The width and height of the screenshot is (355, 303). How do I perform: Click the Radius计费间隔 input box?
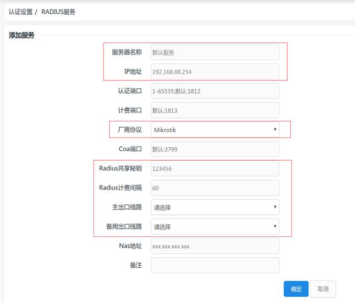pyautogui.click(x=215, y=188)
